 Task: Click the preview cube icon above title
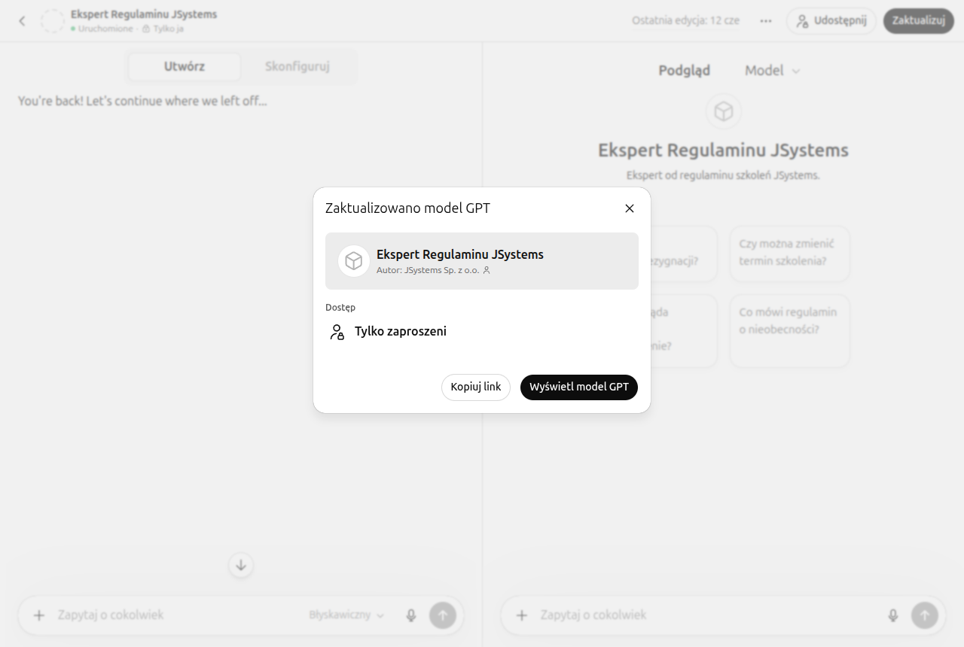pos(724,111)
